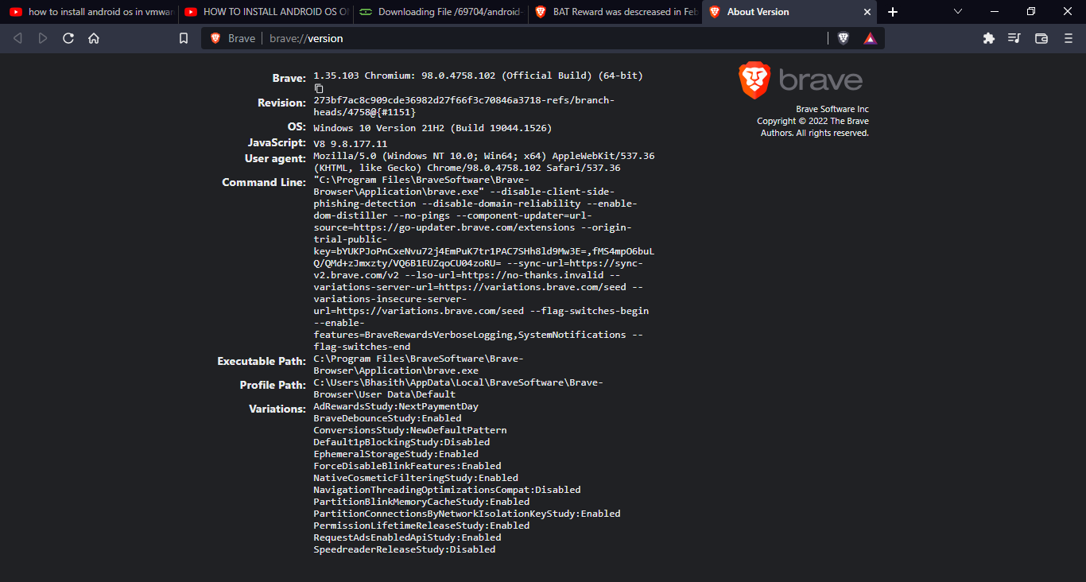Click 'NavigationThreadingOptimizationsCompat:Disabled' variation
This screenshot has height=582, width=1086.
[447, 490]
